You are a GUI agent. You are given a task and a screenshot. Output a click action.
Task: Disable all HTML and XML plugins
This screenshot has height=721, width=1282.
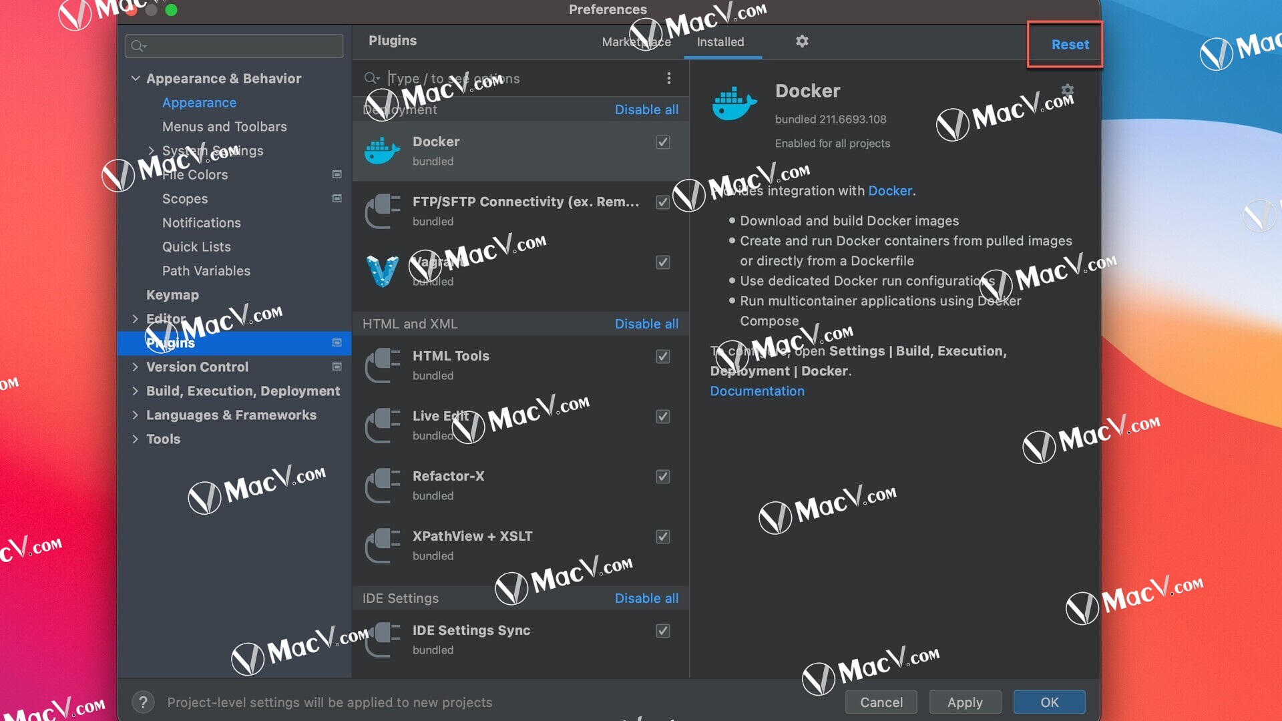[x=646, y=324]
